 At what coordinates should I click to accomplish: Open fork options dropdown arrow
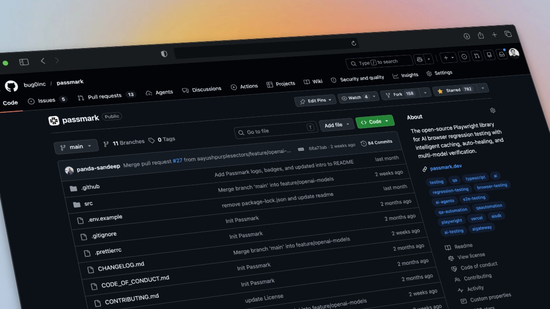426,93
